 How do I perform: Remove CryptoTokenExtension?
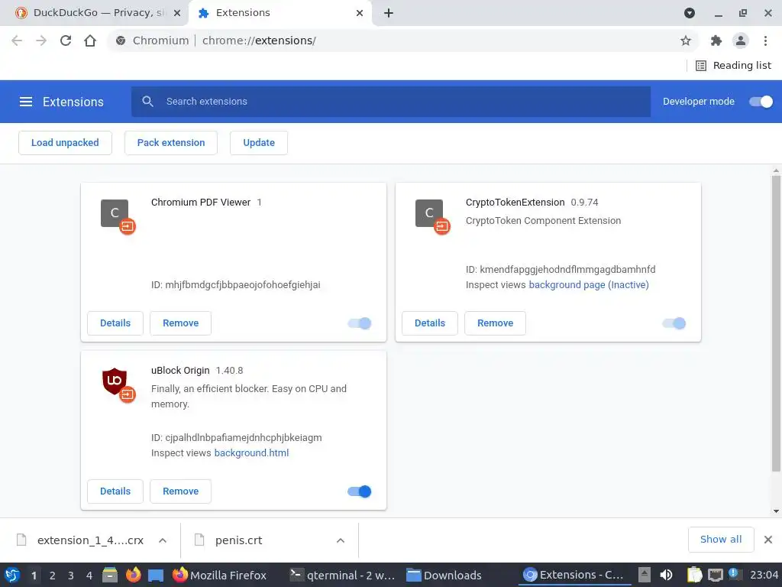coord(495,323)
